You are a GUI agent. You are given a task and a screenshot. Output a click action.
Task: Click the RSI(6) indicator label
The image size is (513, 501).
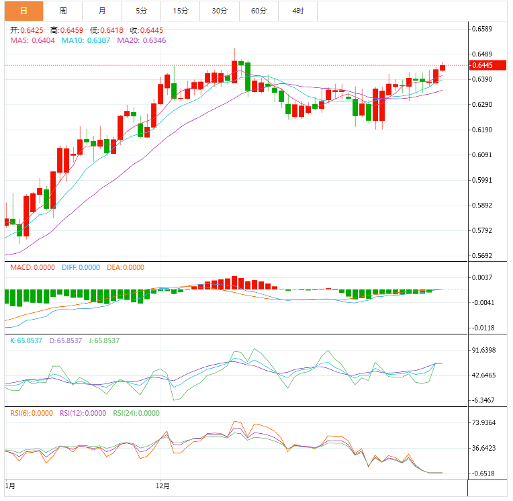pos(31,413)
